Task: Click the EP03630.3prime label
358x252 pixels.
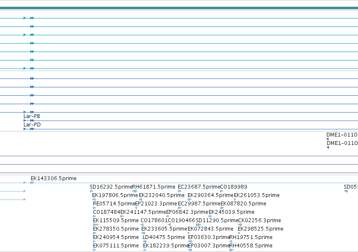Action: (209, 237)
